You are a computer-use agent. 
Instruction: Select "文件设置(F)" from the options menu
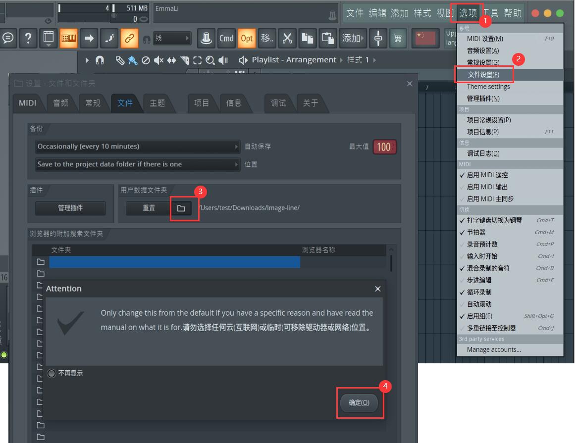[x=483, y=75]
